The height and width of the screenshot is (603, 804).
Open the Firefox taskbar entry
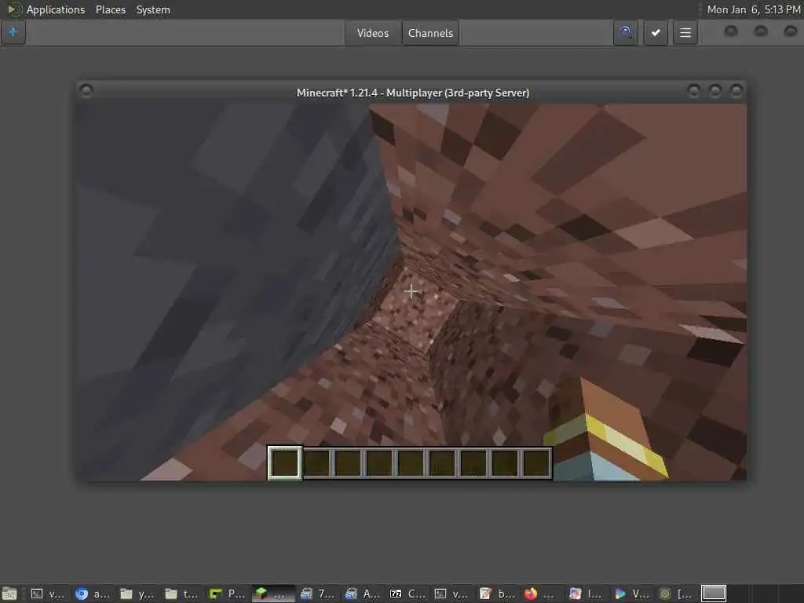[x=539, y=594]
